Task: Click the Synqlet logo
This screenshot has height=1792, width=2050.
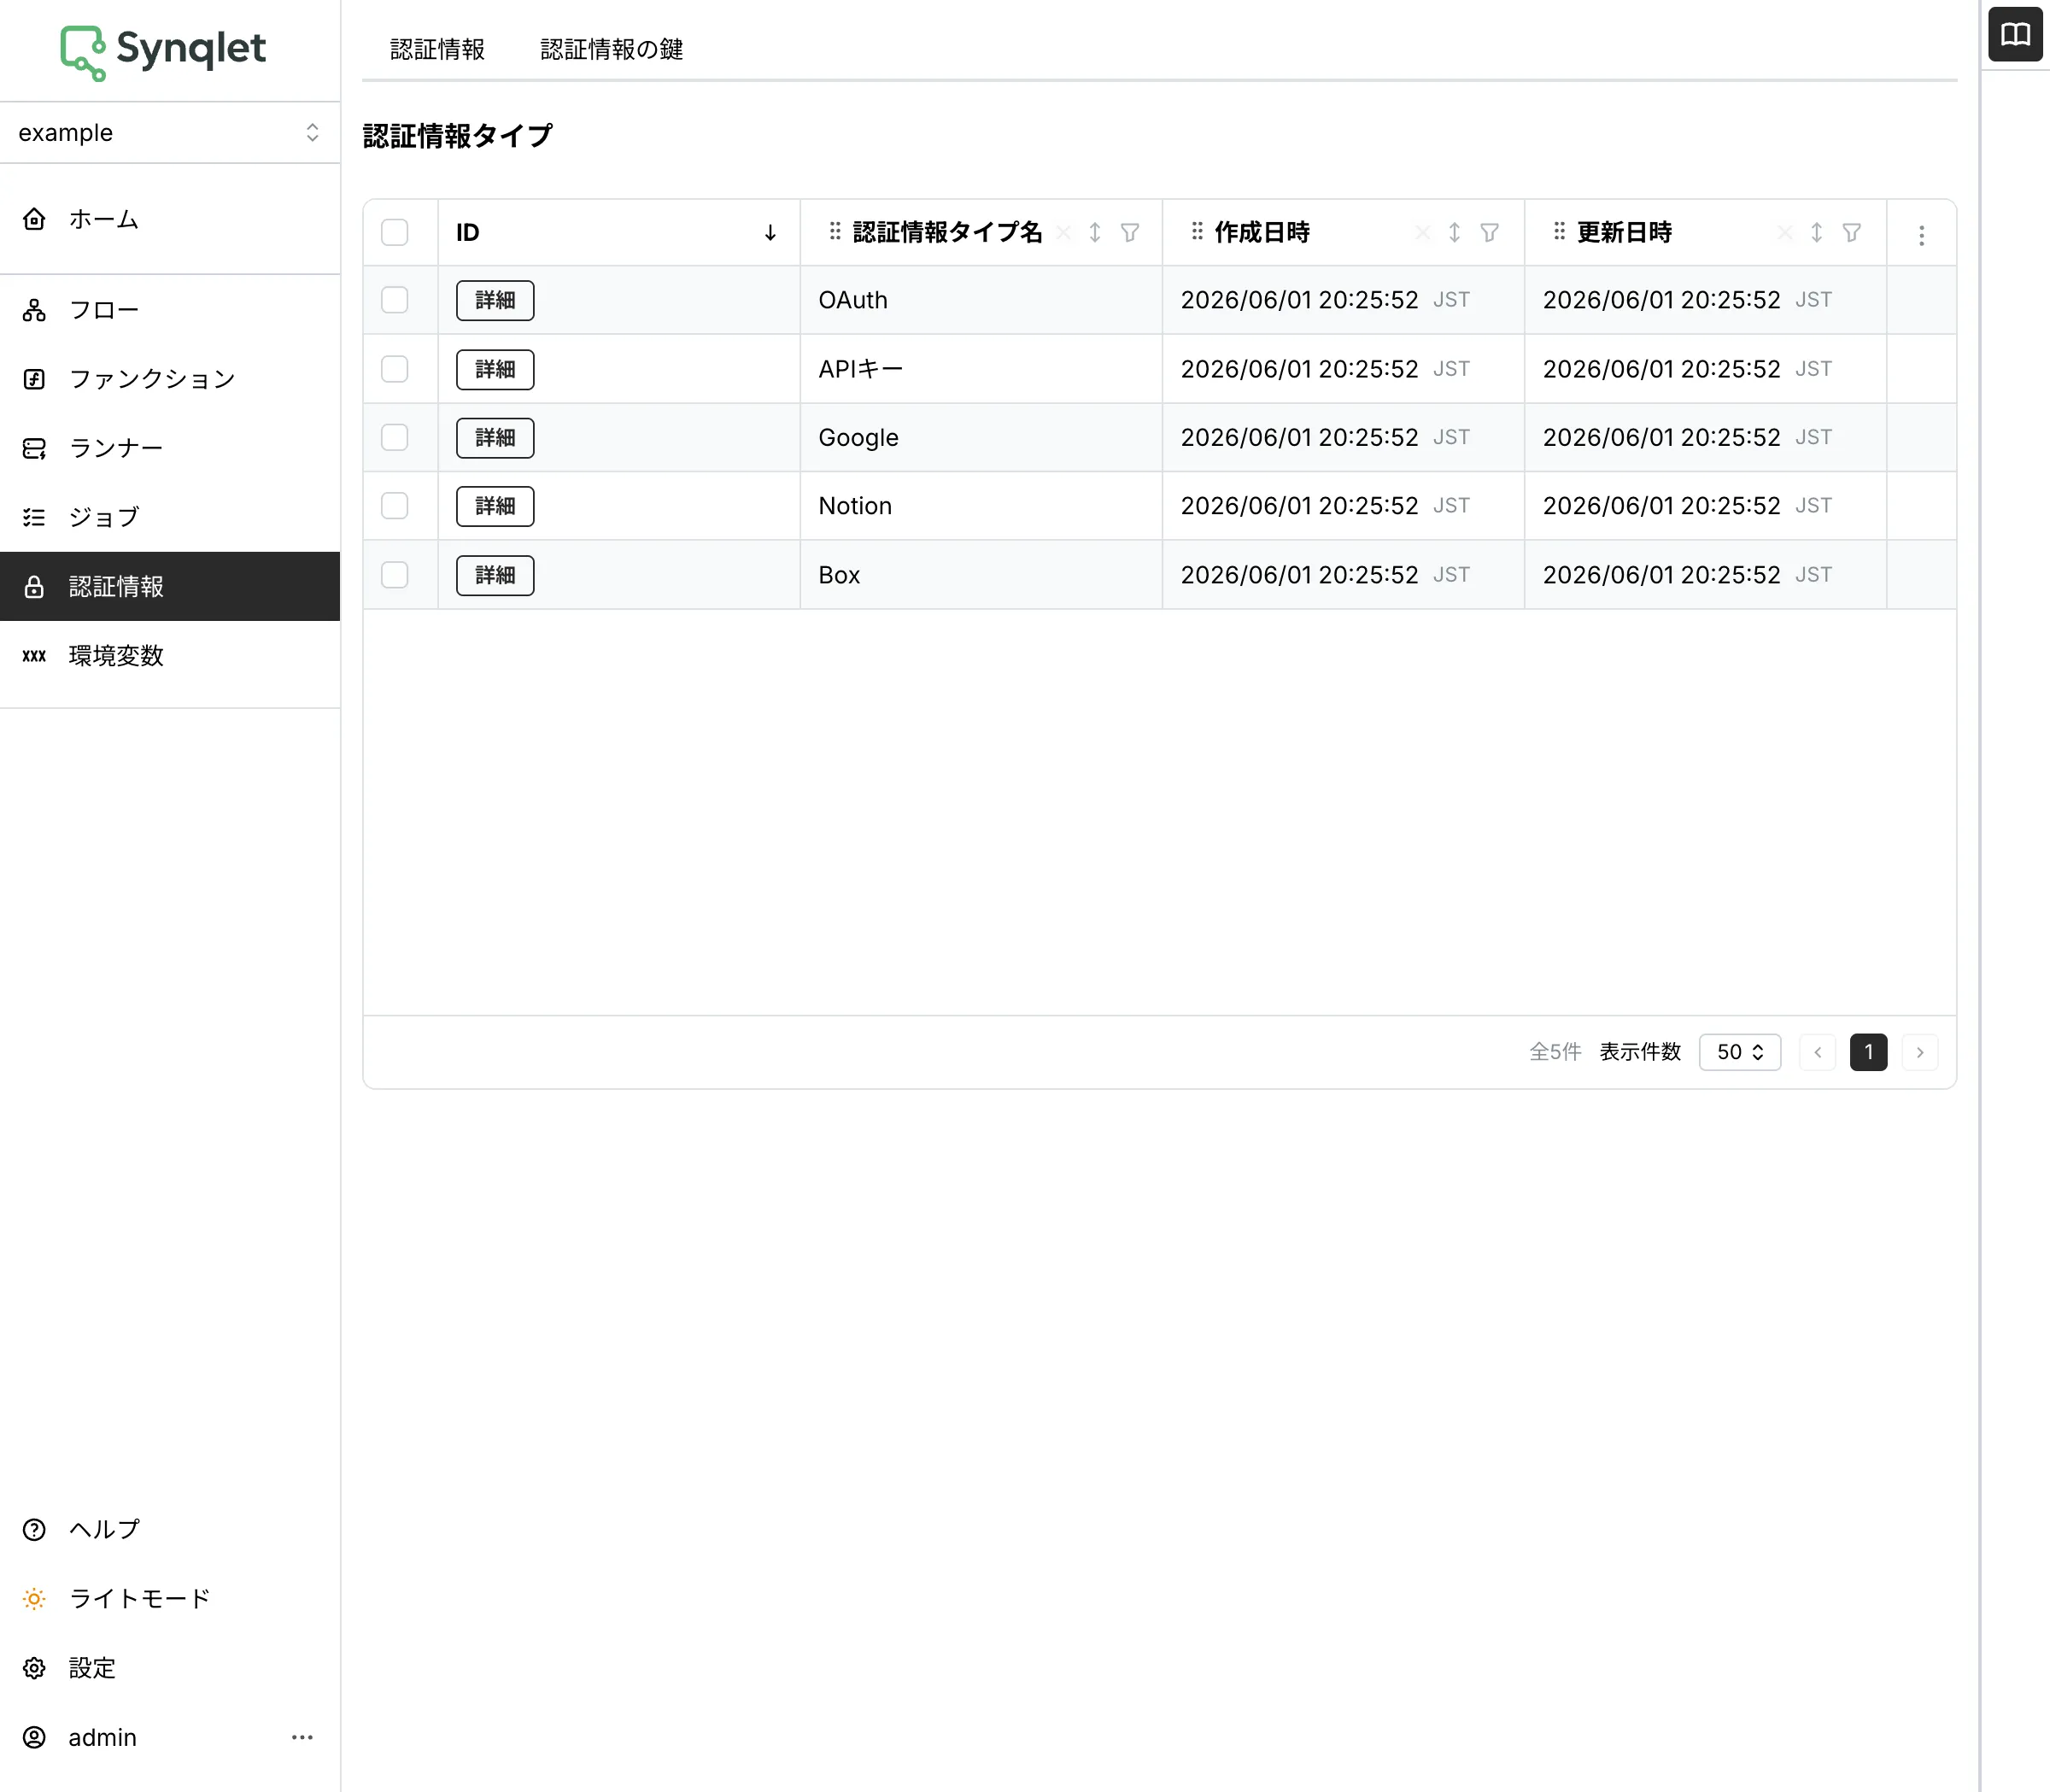Action: pos(163,50)
